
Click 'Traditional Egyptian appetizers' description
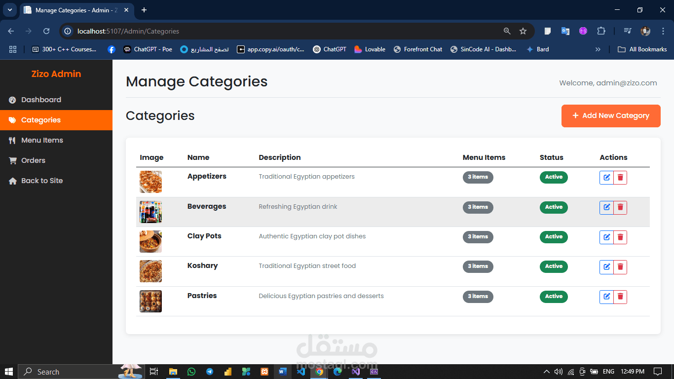click(x=306, y=177)
